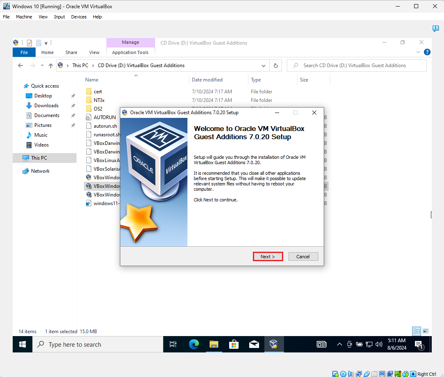This screenshot has height=377, width=444.
Task: Expand the File Explorer ribbon chevron
Action: click(418, 52)
